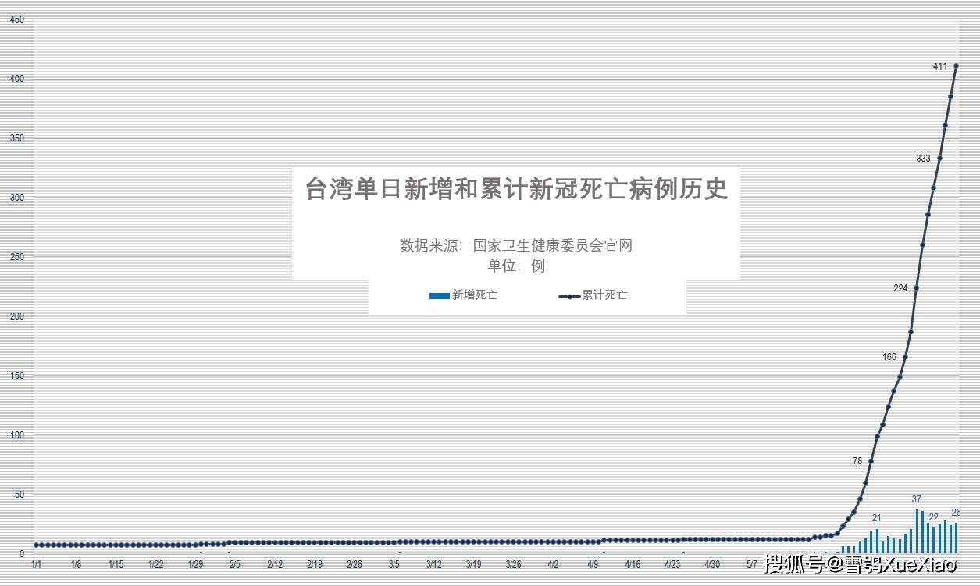Viewport: 980px width, 586px height.
Task: Click the 3/5 date on x-axis
Action: point(394,564)
